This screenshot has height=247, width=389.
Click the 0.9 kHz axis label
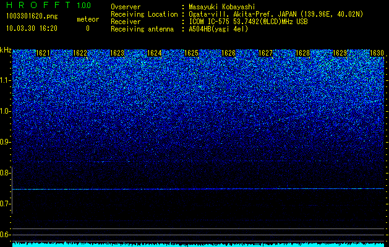pyautogui.click(x=5, y=142)
